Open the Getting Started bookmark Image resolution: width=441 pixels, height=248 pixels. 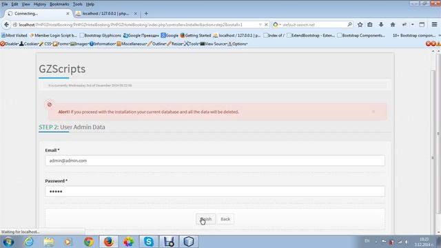pyautogui.click(x=196, y=35)
